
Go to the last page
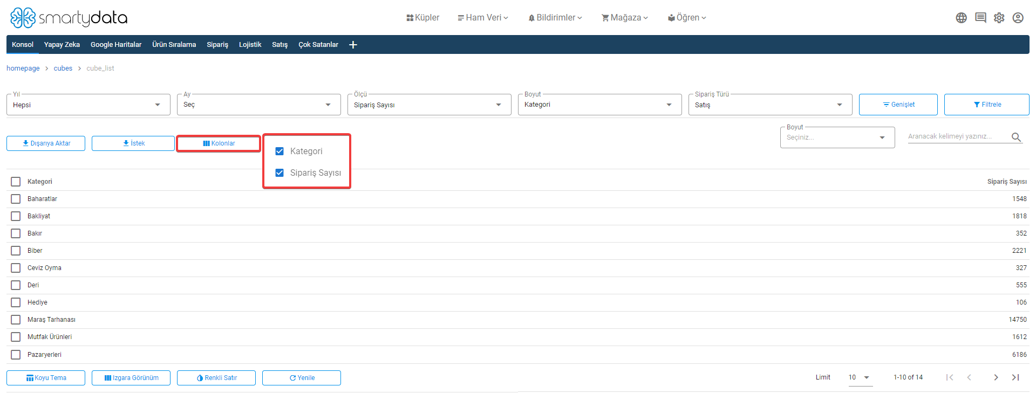click(1015, 377)
